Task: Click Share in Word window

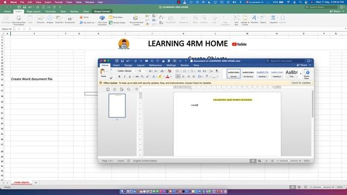Action: (x=302, y=65)
